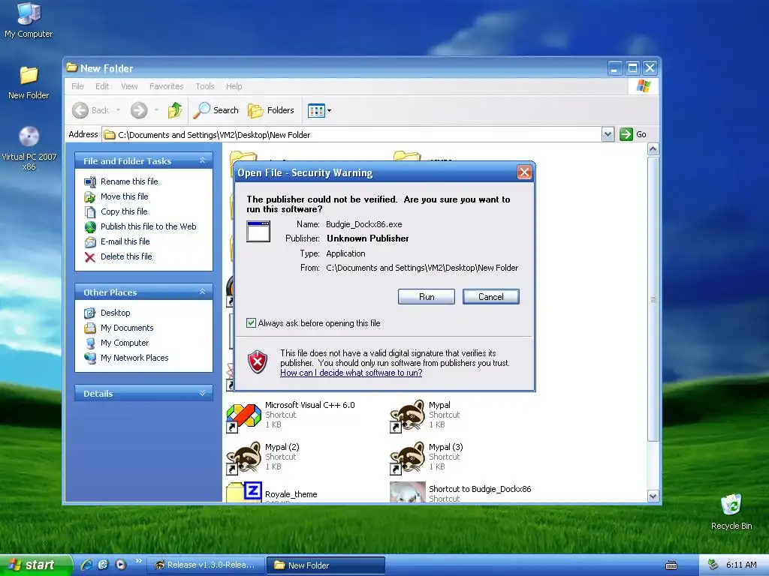
Task: Click keyboard icon on taskbar
Action: pos(671,565)
